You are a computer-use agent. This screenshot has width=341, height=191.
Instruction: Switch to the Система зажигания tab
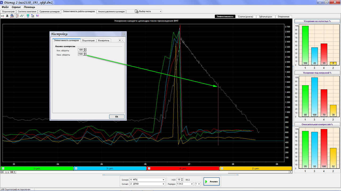coord(27,11)
